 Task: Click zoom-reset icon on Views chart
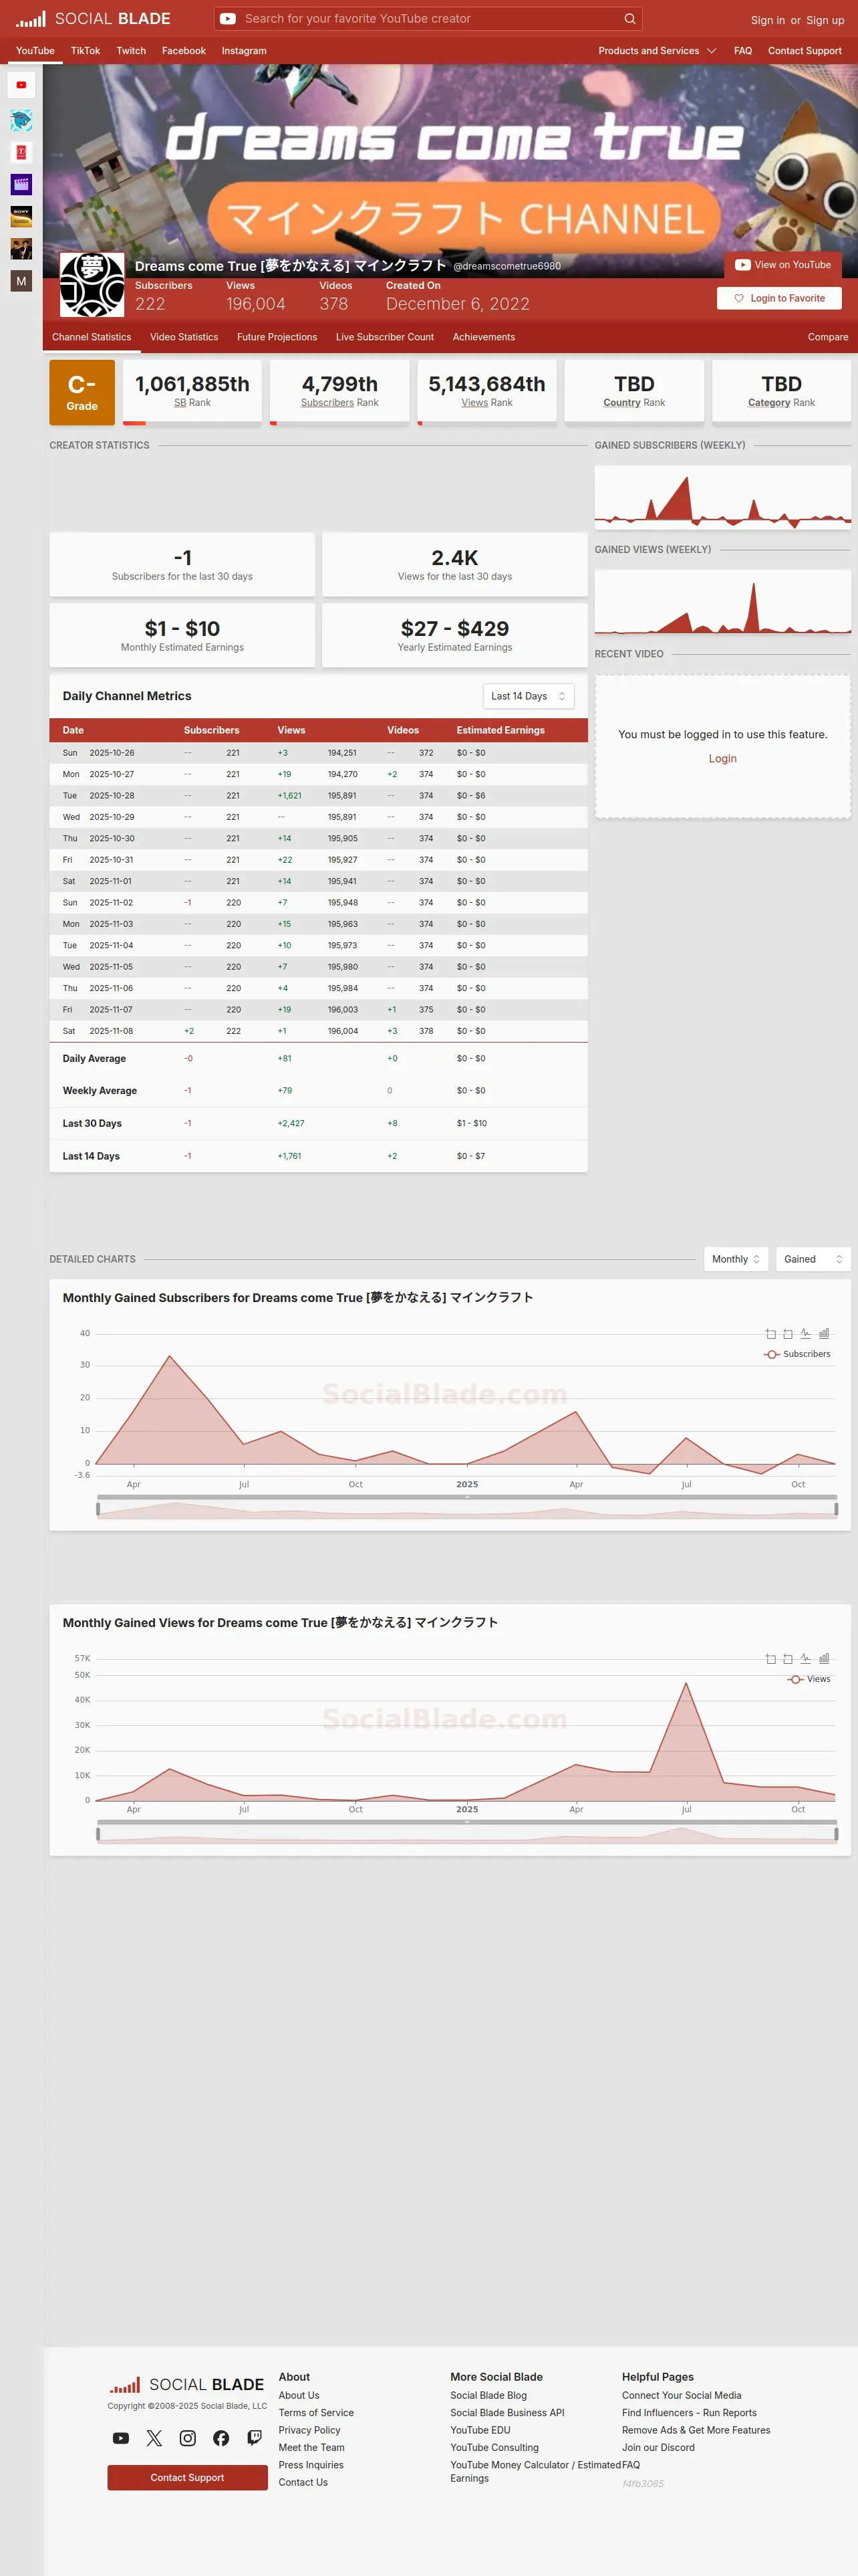[x=788, y=1659]
